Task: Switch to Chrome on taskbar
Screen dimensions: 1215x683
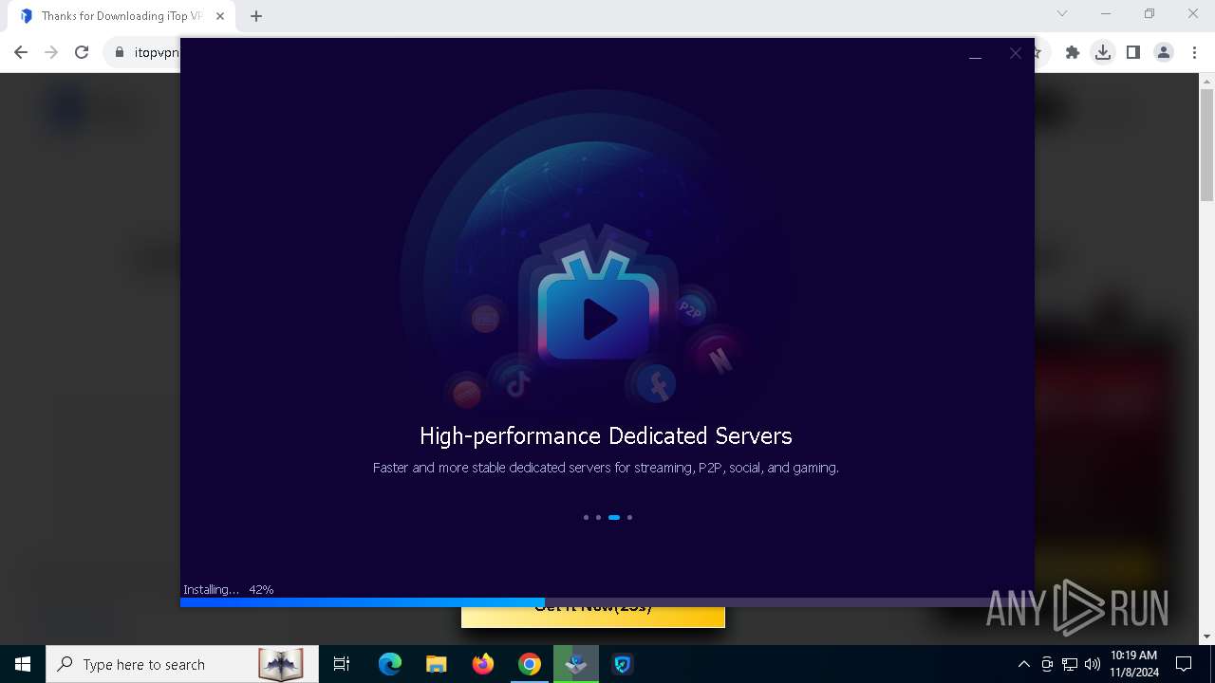Action: (530, 664)
